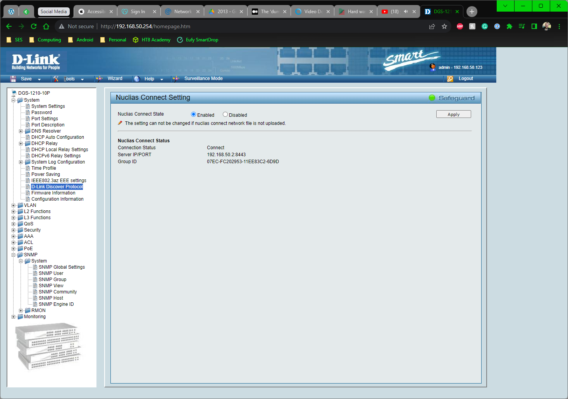Open the Chrome three-dot menu

(x=559, y=26)
